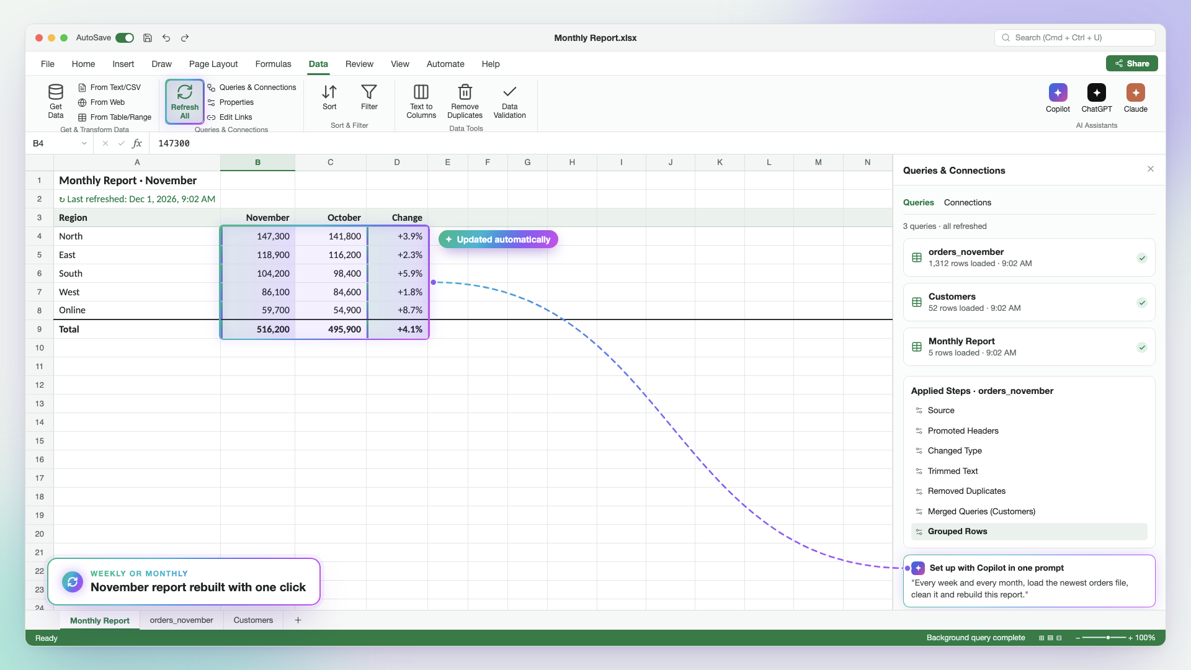This screenshot has width=1191, height=670.
Task: Open Text to Columns tool
Action: coord(421,101)
